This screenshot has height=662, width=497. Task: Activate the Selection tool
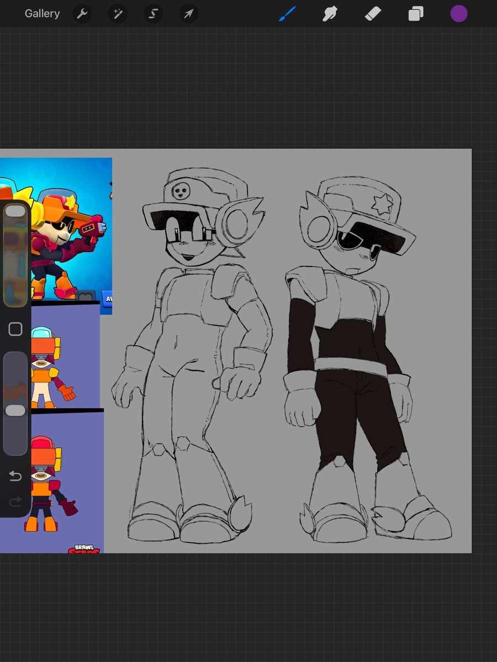[153, 14]
